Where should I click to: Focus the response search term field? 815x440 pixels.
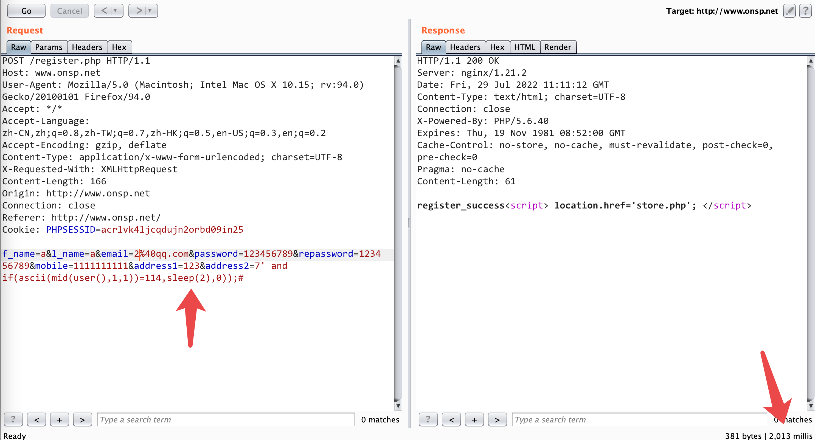(639, 419)
